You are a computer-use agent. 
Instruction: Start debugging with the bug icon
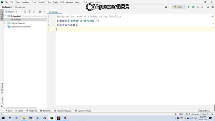(x=193, y=7)
